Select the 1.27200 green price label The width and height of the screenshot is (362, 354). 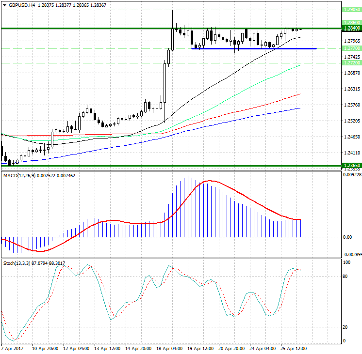351,63
